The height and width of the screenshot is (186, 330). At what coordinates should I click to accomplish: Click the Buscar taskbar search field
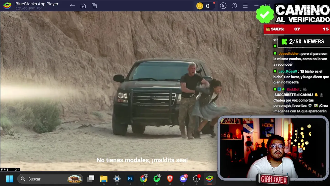(50, 179)
